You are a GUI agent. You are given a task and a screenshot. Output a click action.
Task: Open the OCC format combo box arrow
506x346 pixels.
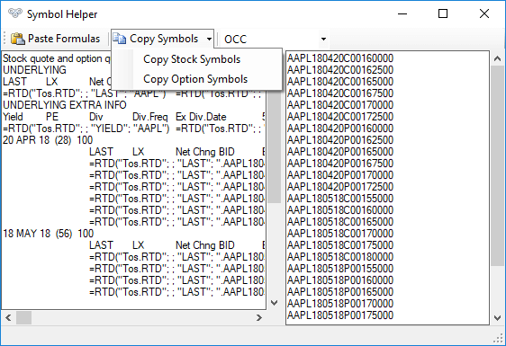click(323, 39)
